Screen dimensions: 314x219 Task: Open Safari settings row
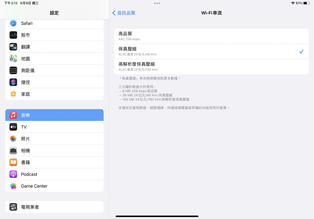(x=54, y=23)
